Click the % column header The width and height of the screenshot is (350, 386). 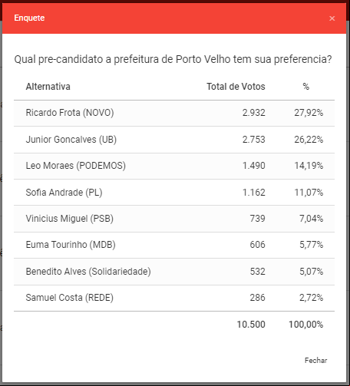pyautogui.click(x=306, y=87)
